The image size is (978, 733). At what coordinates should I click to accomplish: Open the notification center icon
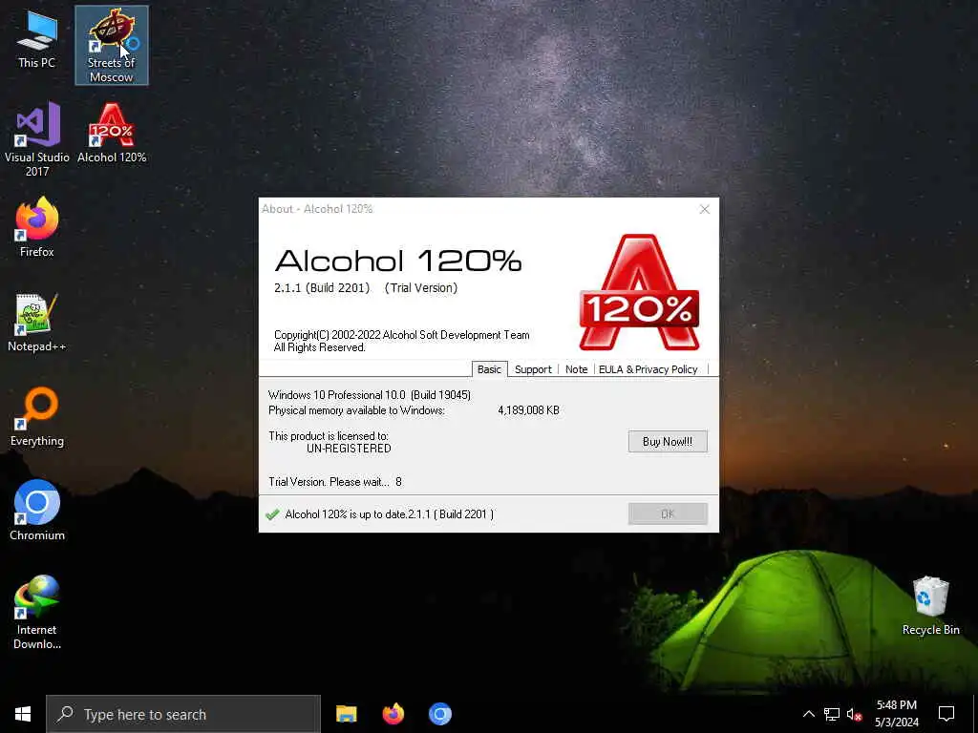[946, 714]
